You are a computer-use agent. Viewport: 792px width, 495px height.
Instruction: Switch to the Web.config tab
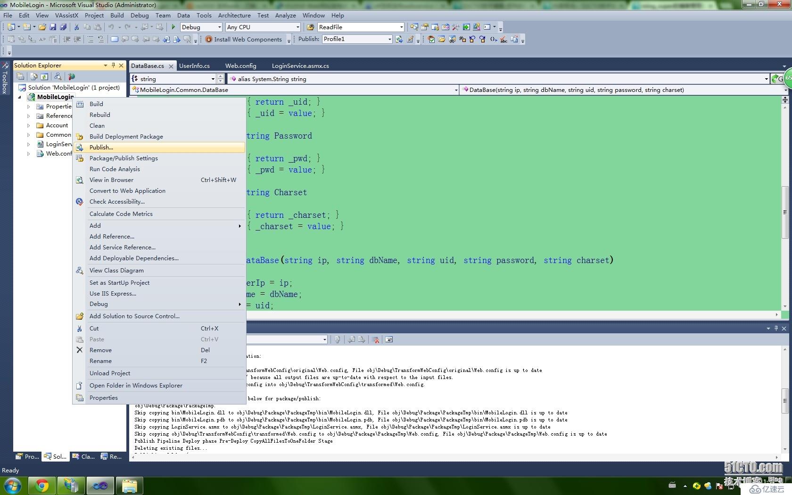click(x=240, y=66)
